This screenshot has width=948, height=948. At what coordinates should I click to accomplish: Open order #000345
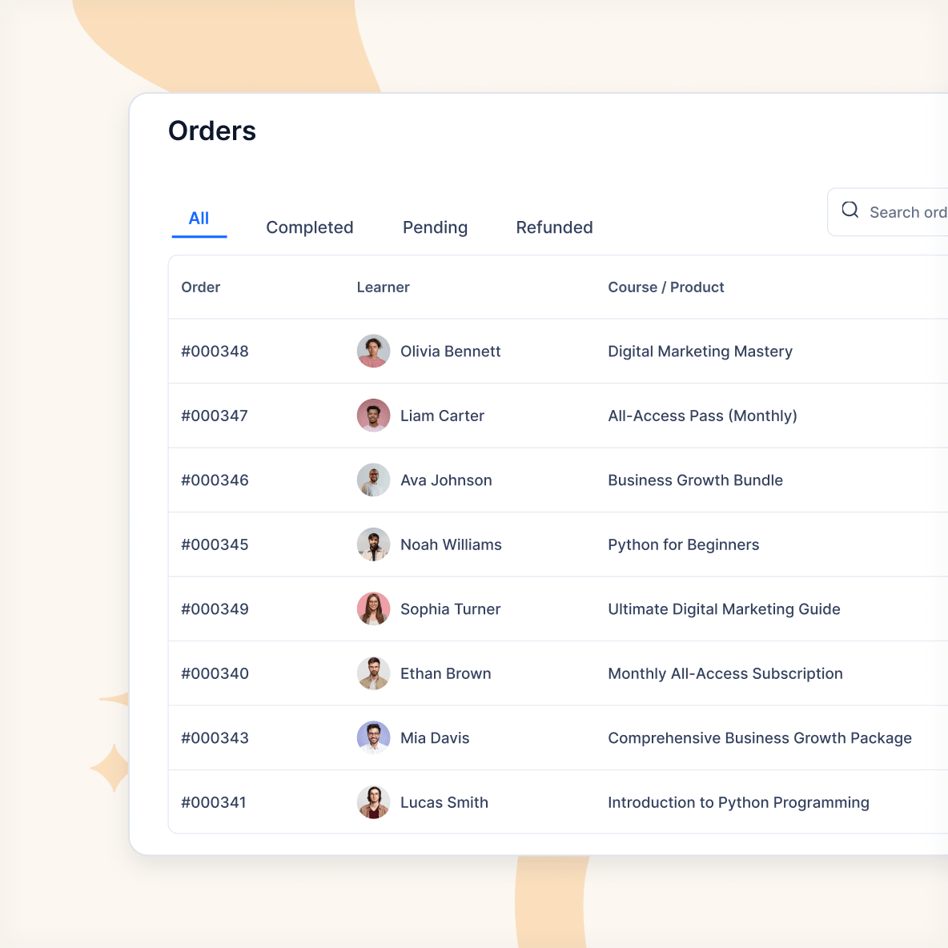click(x=215, y=544)
